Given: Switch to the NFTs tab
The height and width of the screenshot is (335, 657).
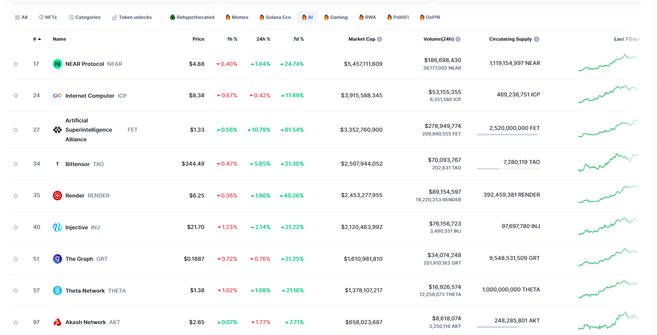Looking at the screenshot, I should (x=48, y=17).
